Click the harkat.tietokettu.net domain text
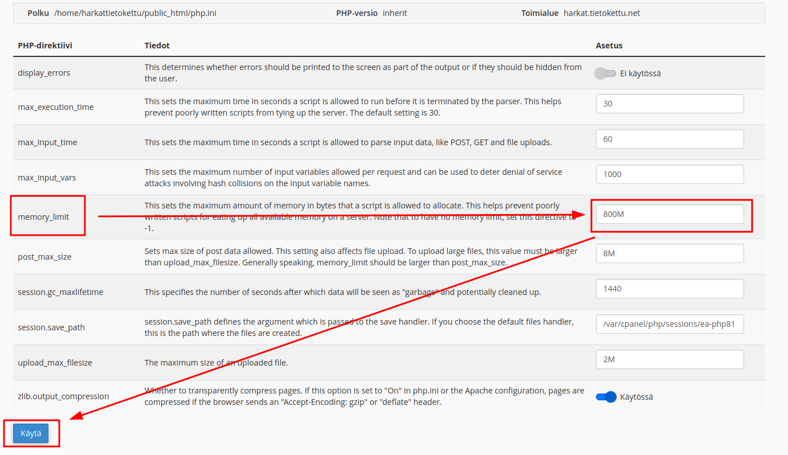The width and height of the screenshot is (788, 455). tap(602, 13)
